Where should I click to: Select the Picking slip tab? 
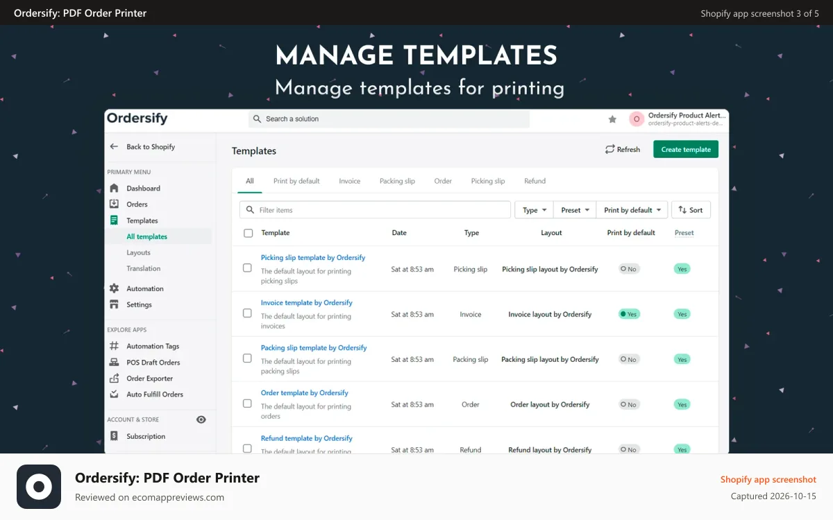488,181
